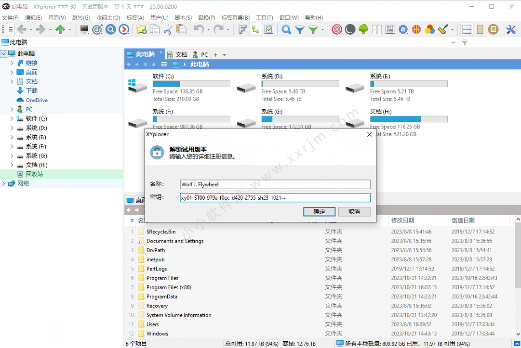Expand the 软件 (C:) tree node
Screen dimensions: 521x348
coord(12,118)
